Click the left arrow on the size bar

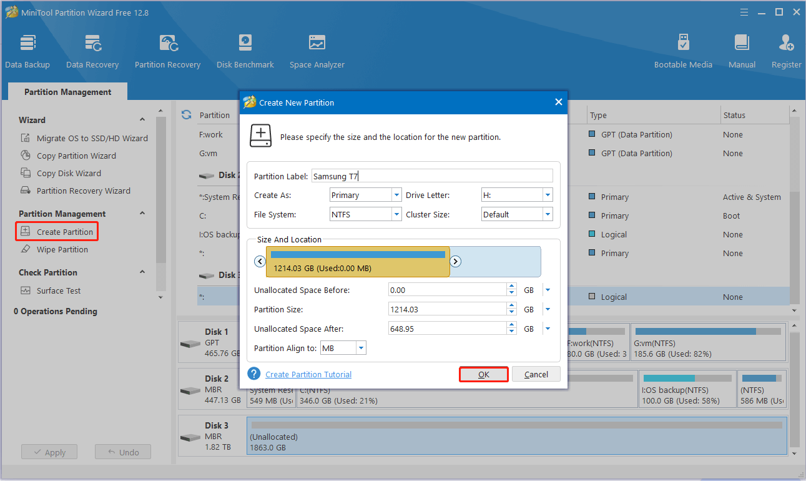[260, 262]
